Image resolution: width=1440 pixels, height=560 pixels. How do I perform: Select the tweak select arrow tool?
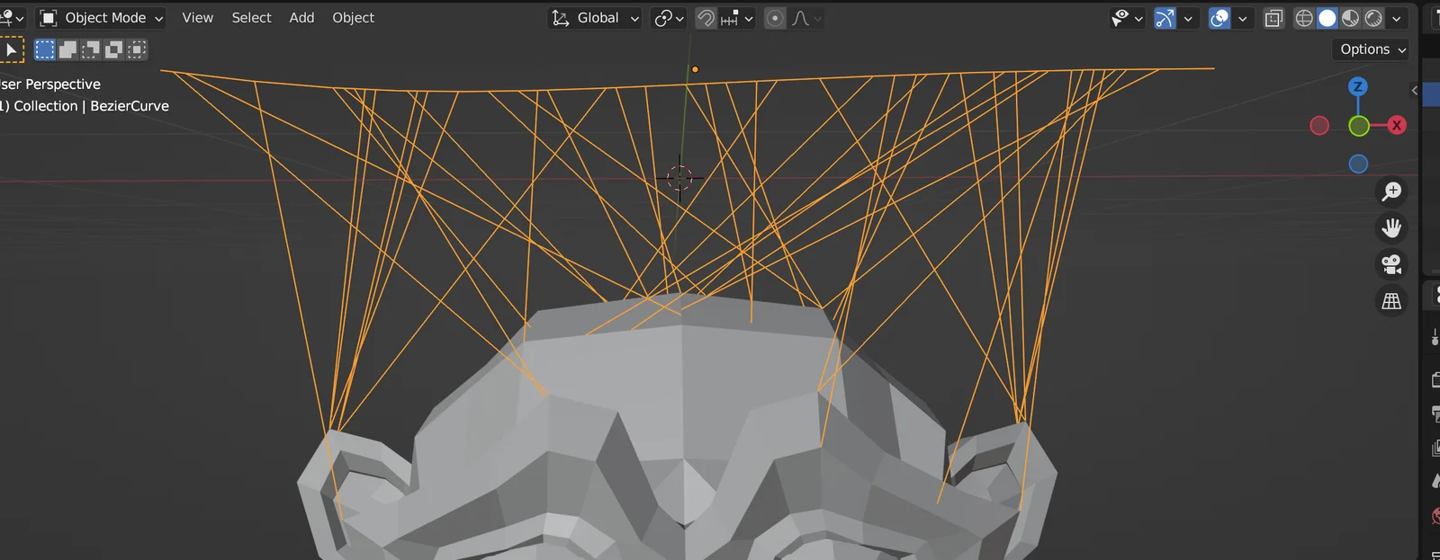pos(12,50)
